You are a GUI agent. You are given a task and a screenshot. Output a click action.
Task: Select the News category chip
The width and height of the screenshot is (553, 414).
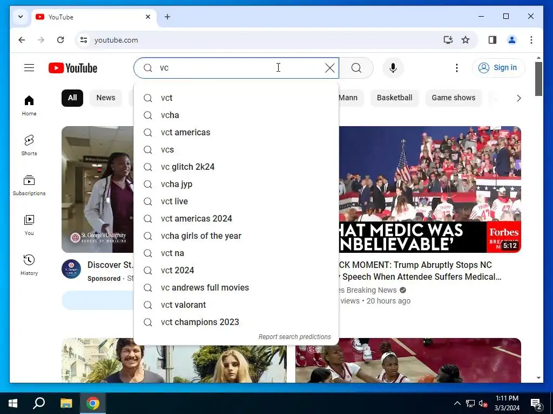click(106, 98)
